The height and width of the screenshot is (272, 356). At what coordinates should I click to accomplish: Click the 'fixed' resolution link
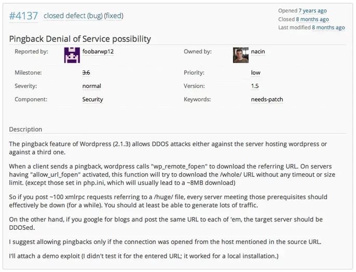click(x=113, y=16)
